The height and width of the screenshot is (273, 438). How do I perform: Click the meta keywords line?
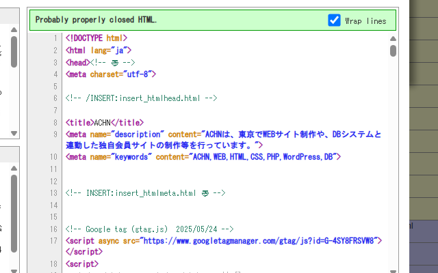coord(203,157)
